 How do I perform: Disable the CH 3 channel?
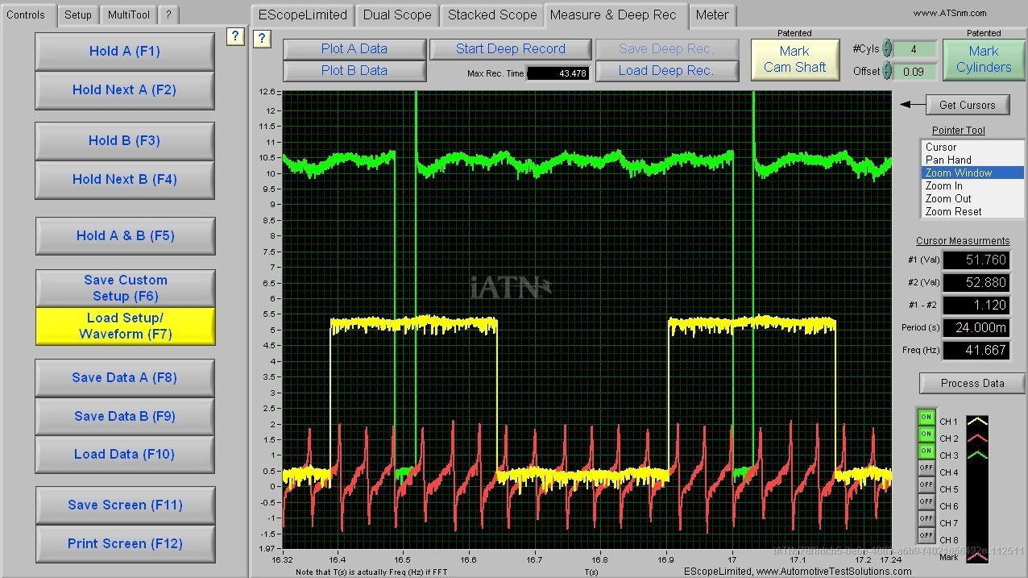tap(926, 451)
